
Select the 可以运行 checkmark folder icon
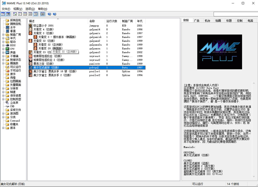coord(7,67)
